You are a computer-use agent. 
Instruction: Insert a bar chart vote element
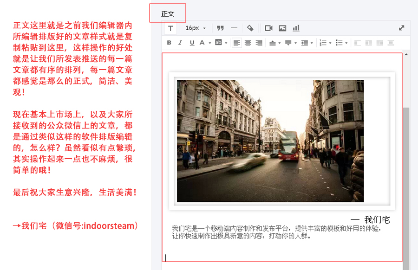tap(296, 28)
